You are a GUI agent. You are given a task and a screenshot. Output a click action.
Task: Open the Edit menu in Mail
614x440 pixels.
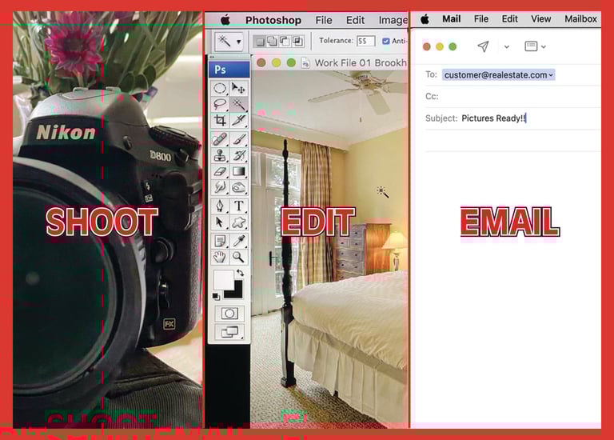tap(509, 19)
